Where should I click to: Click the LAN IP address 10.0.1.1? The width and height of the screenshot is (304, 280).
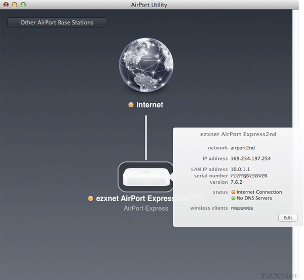coord(240,169)
